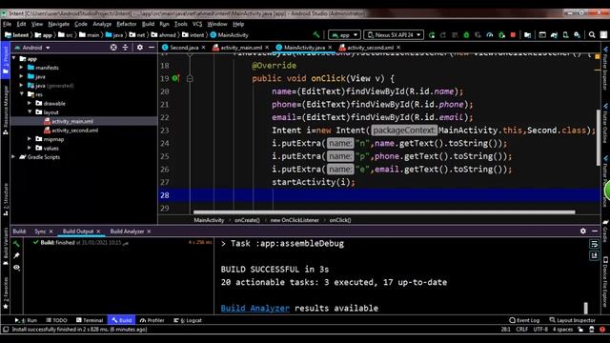Screen dimensions: 610x343
Task: Open the Run tool window button
Action: click(26, 320)
